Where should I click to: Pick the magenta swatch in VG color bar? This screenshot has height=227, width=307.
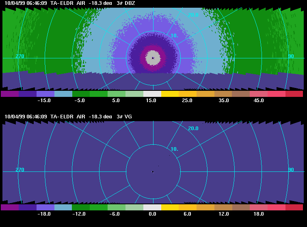(10, 207)
